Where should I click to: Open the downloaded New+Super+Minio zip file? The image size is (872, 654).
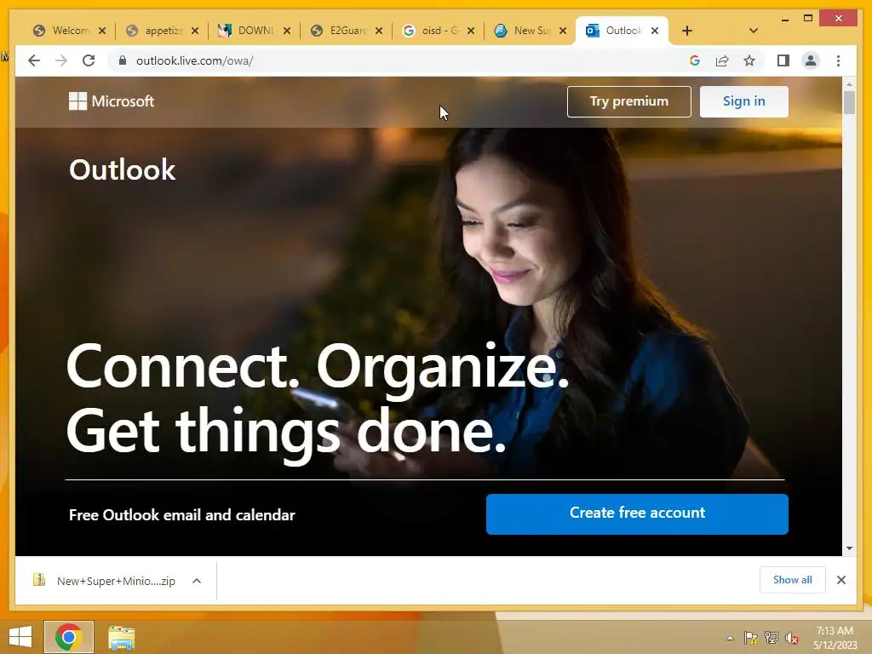pos(105,581)
